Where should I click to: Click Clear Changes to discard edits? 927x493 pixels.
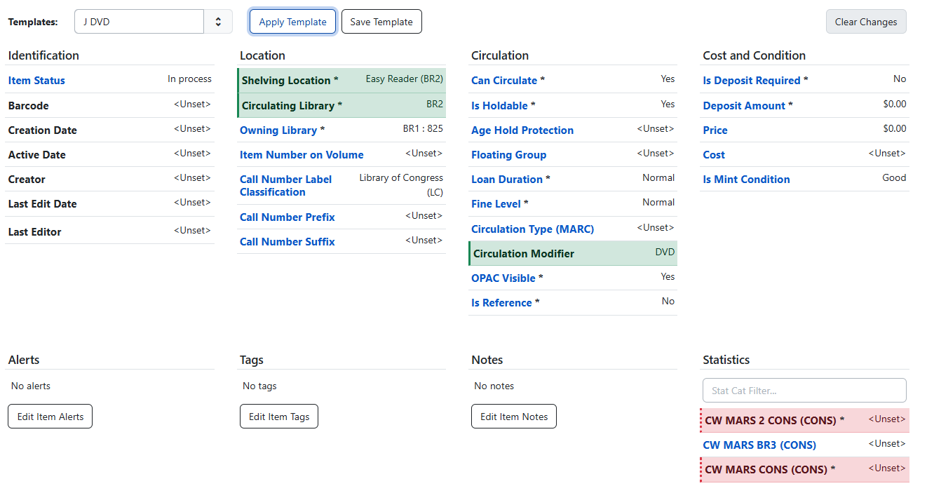coord(866,21)
